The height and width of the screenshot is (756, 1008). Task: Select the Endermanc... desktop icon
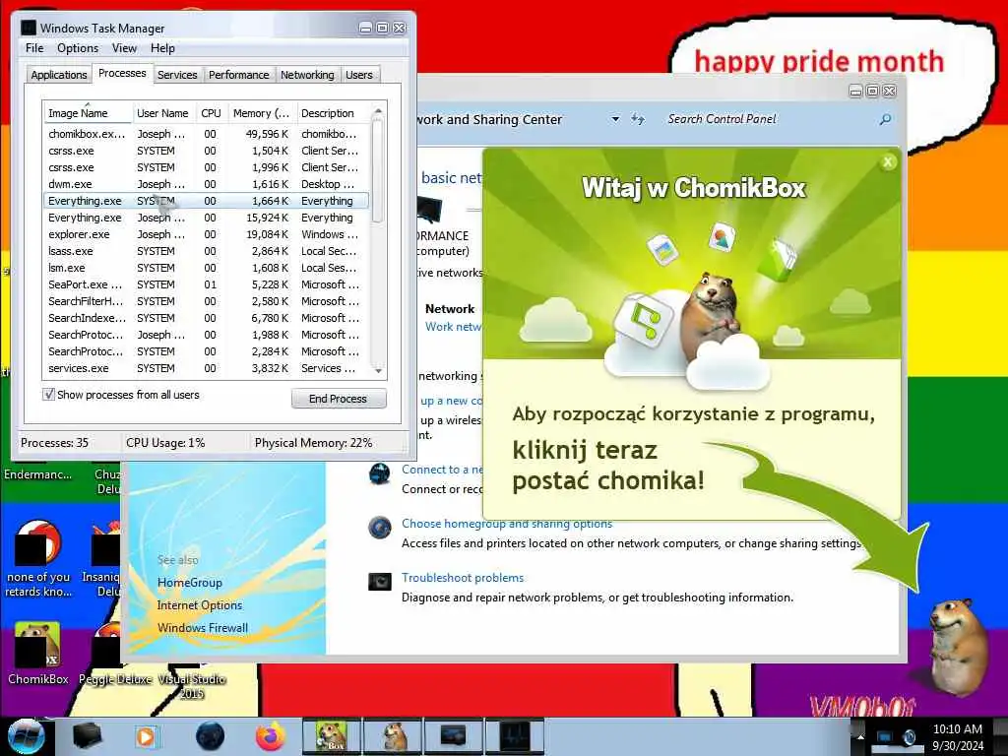[x=37, y=474]
